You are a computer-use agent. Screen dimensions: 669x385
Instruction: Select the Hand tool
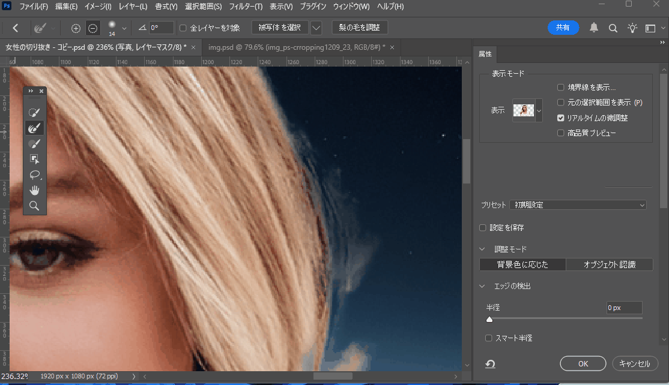[x=34, y=190]
